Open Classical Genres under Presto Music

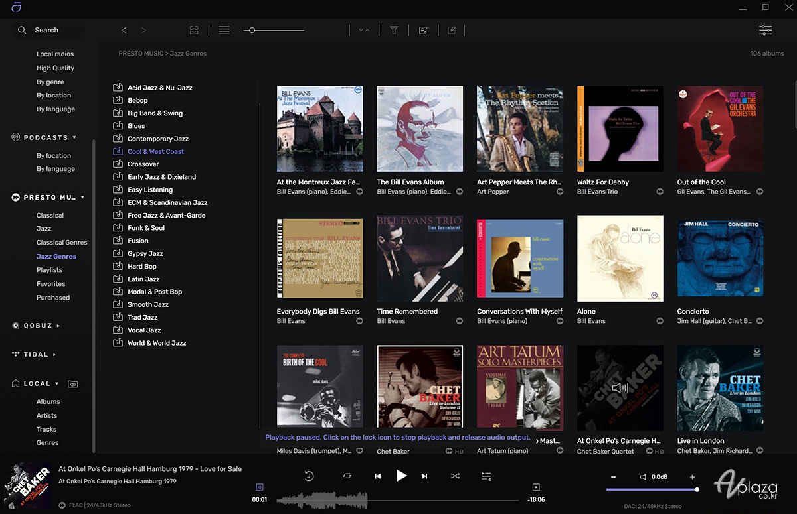pos(62,243)
